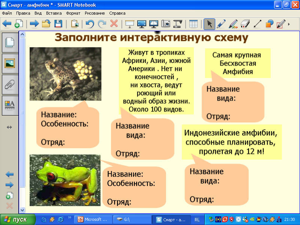Select the Shapes tool

[269, 24]
